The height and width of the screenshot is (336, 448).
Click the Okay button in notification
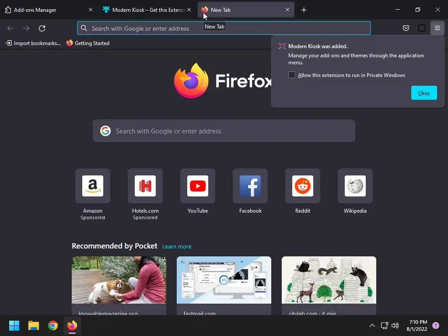424,93
